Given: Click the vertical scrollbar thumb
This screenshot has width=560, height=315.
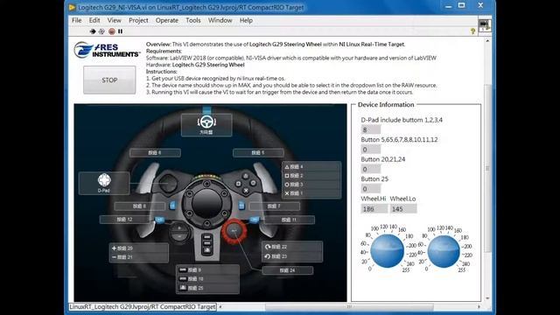Looking at the screenshot, I should pyautogui.click(x=487, y=168).
